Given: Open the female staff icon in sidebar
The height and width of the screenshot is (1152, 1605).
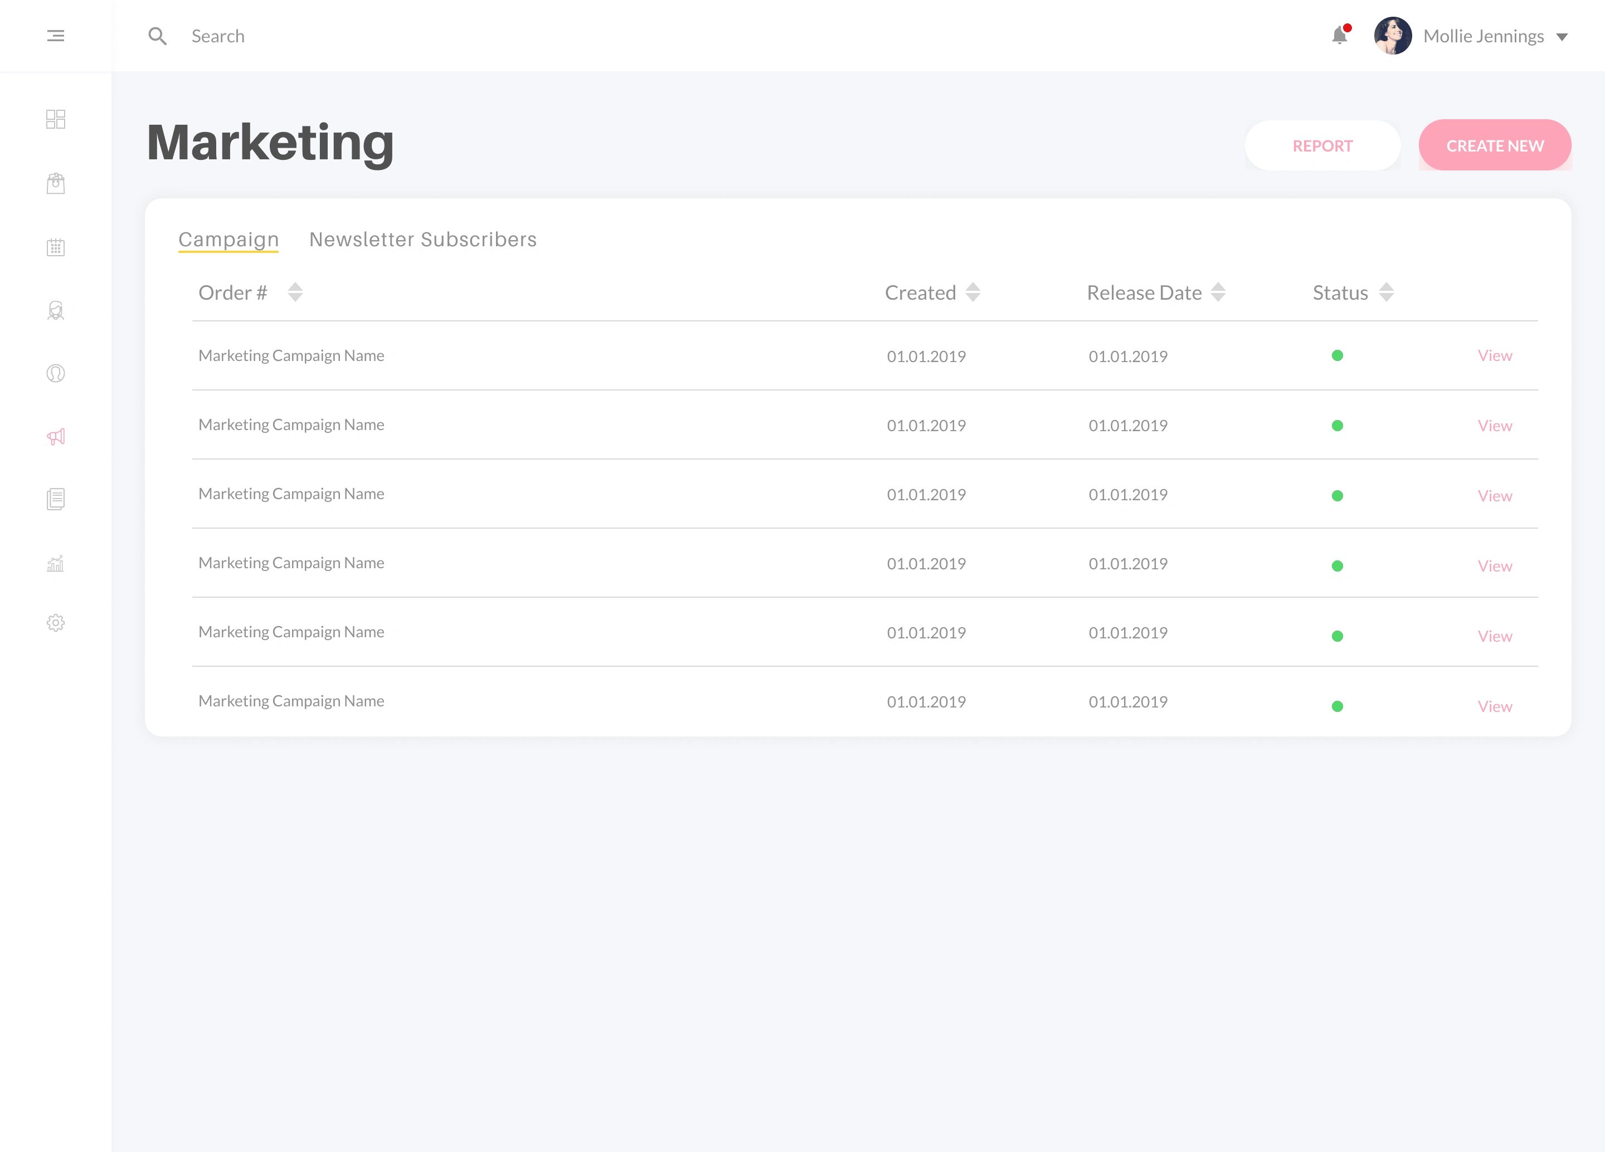Looking at the screenshot, I should [x=55, y=310].
